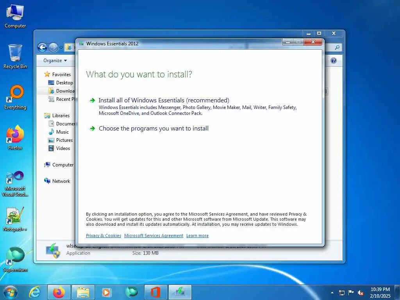The width and height of the screenshot is (400, 300).
Task: Open Firefox from the taskbar
Action: click(x=59, y=292)
